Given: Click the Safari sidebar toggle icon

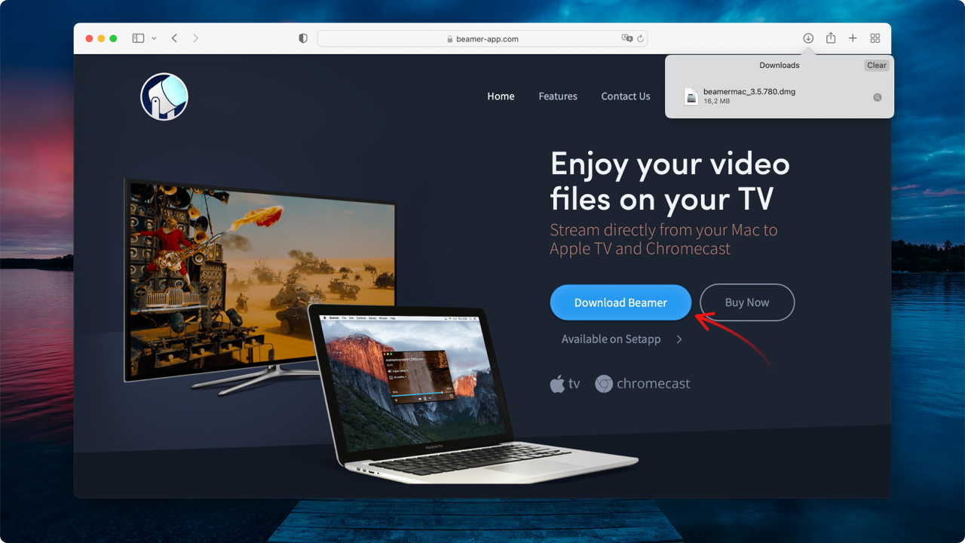Looking at the screenshot, I should pos(138,38).
